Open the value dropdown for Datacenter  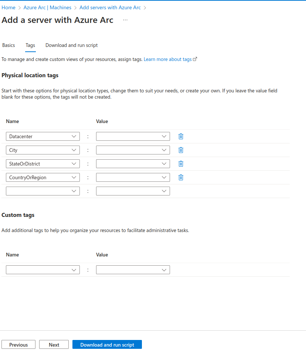(133, 136)
